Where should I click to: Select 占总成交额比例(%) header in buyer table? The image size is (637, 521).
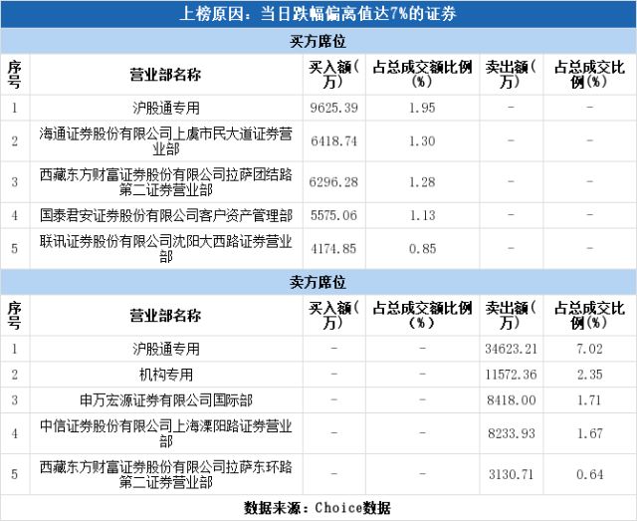click(x=422, y=75)
